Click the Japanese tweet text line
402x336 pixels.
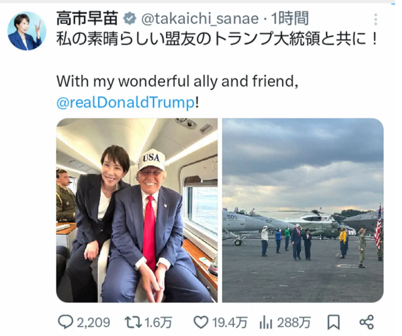217,40
